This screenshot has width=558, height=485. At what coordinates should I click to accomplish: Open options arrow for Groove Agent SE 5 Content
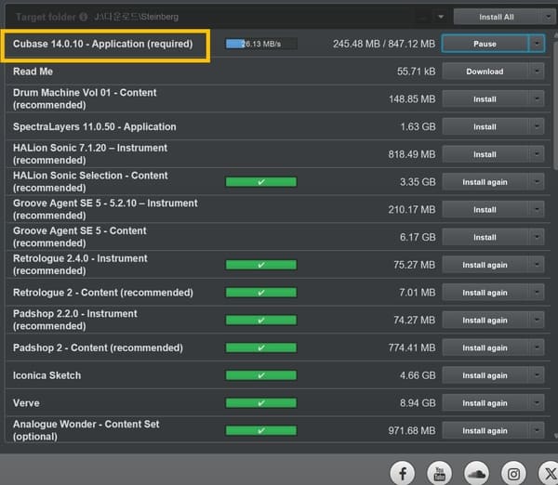[x=537, y=237]
